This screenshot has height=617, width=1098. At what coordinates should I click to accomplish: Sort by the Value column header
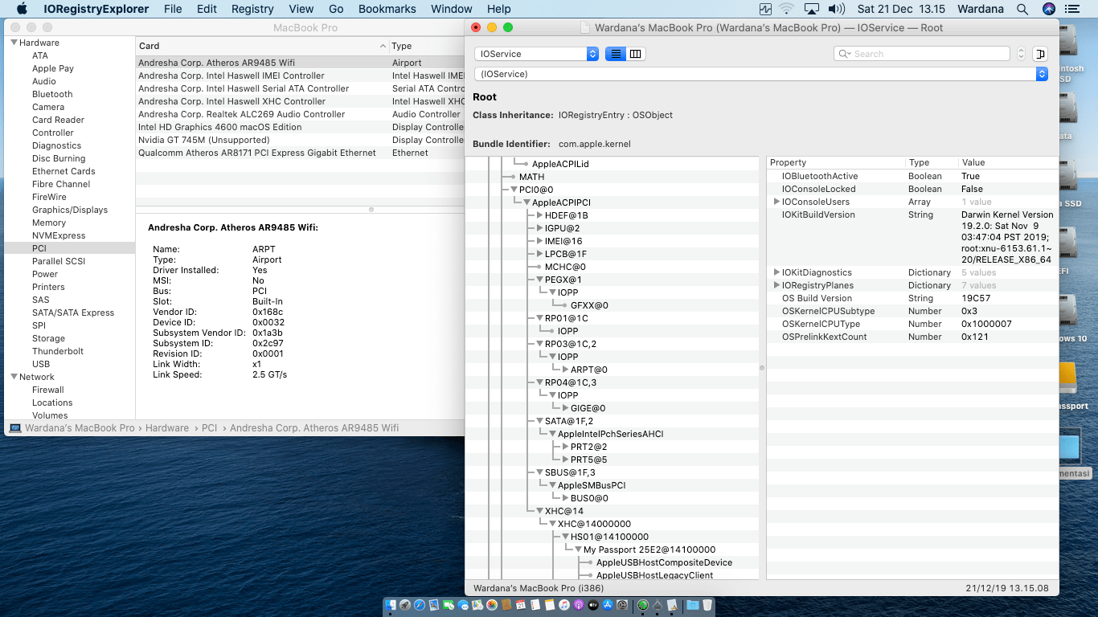click(1009, 162)
